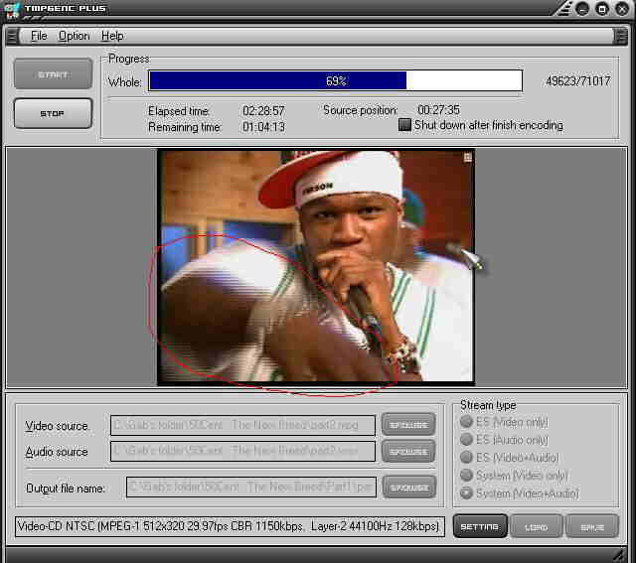The height and width of the screenshot is (563, 636).
Task: Select ES (Audio only) stream type
Action: point(466,439)
